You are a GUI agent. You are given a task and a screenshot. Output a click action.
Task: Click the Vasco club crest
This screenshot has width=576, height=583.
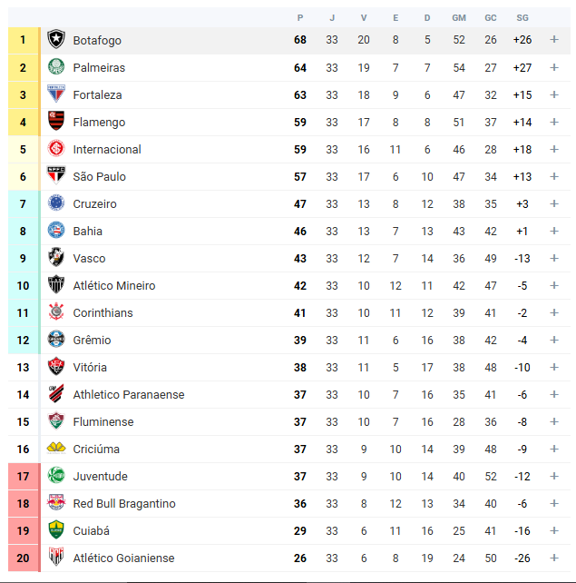tap(56, 257)
